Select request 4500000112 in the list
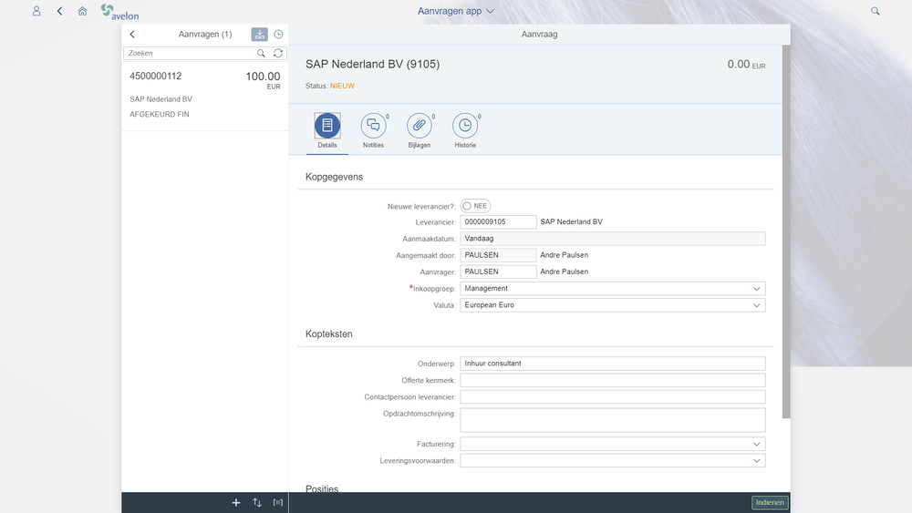The width and height of the screenshot is (912, 513). 204,96
